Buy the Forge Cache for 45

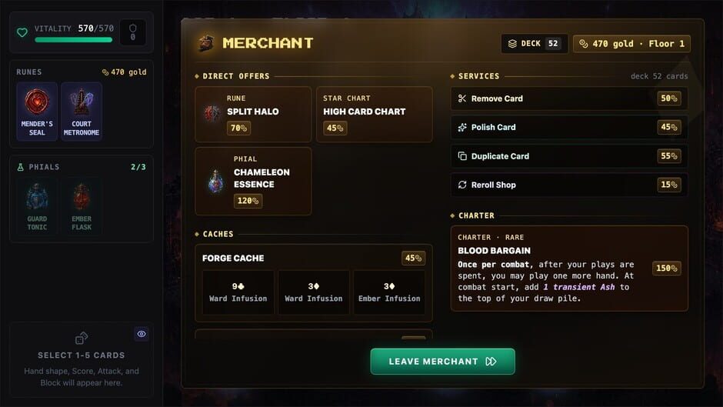(x=413, y=258)
